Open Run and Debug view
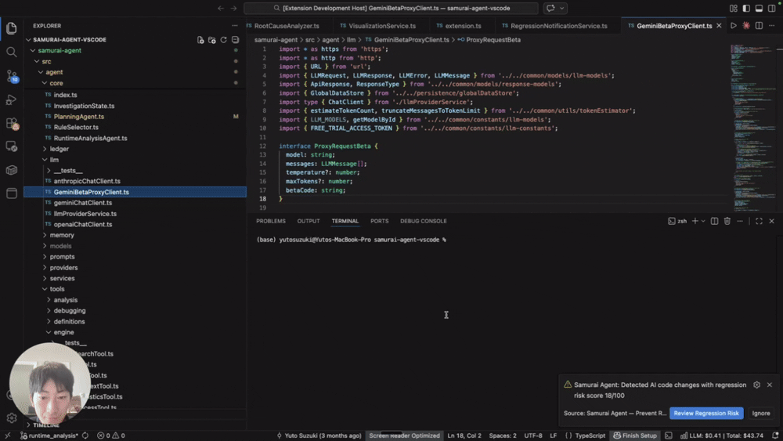 coord(11,99)
